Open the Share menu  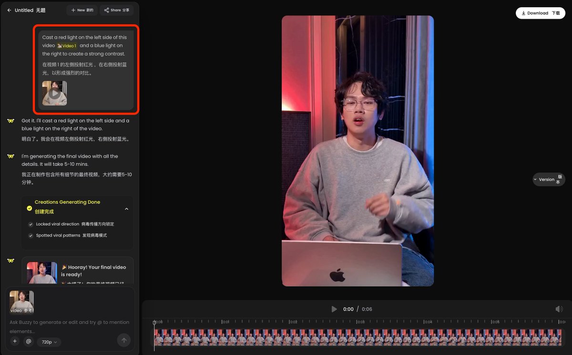[116, 10]
